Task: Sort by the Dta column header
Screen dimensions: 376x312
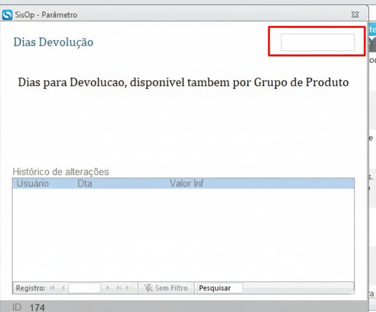Action: point(85,183)
